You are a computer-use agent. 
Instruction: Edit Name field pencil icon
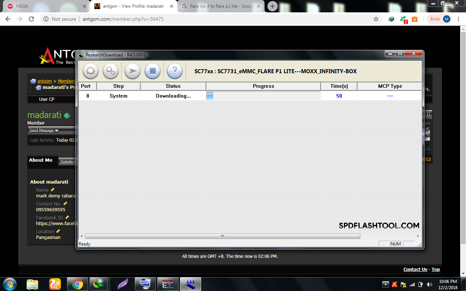click(x=52, y=190)
